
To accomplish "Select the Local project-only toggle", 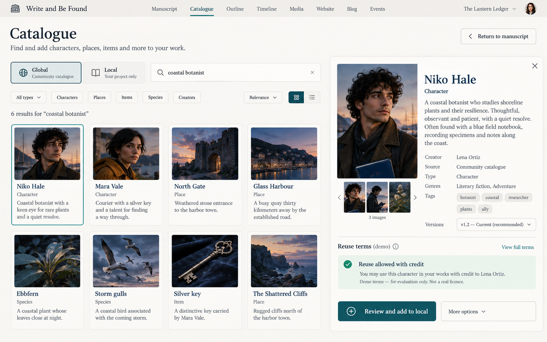I will pos(114,73).
